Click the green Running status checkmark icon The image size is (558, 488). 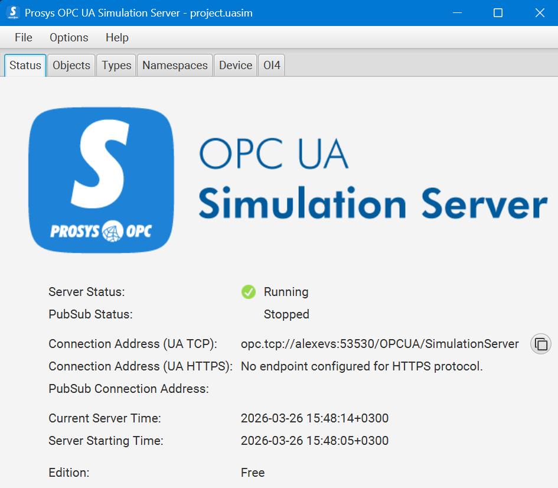[x=249, y=292]
